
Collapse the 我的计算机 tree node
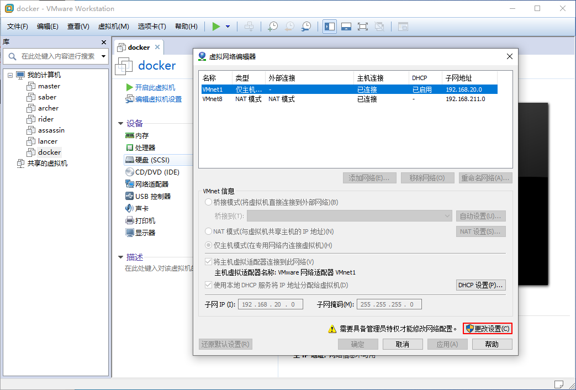click(9, 75)
